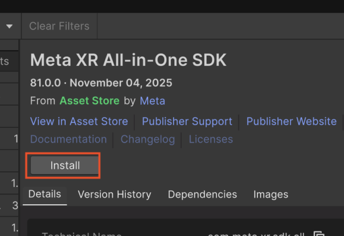Show the Dependencies tab
Screen dimensions: 344x236
point(202,194)
